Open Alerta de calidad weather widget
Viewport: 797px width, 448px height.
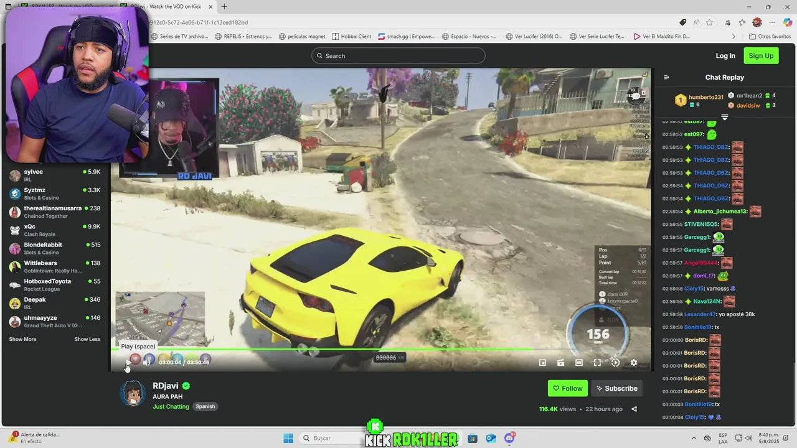click(34, 438)
